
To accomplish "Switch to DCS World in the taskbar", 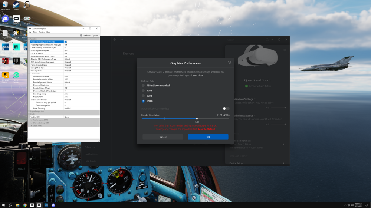I will point(46,205).
